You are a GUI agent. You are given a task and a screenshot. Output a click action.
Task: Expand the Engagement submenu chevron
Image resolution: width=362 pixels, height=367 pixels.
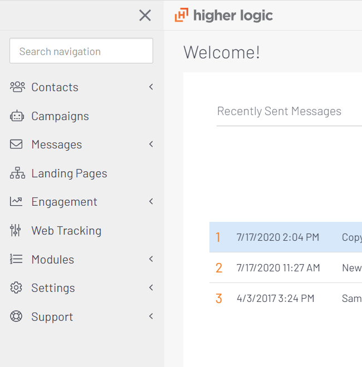pos(151,201)
